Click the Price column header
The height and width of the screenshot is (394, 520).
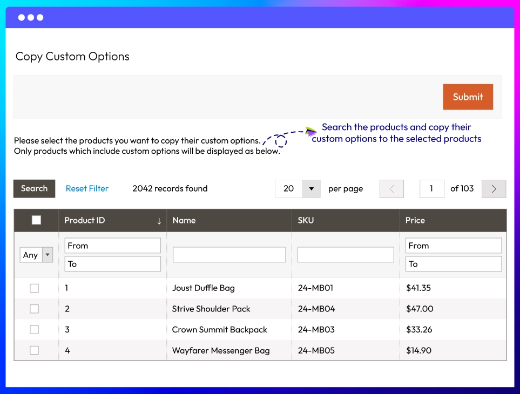(415, 220)
